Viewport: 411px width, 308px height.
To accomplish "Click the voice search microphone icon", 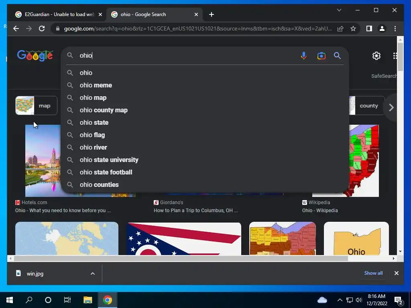I will (303, 56).
